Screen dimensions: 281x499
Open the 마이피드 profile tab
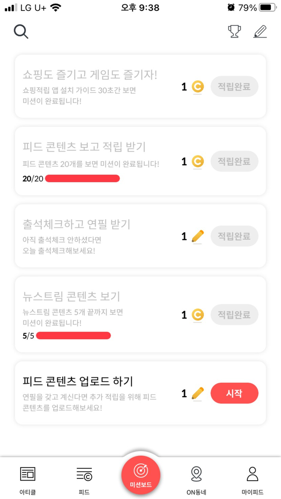pos(252,479)
